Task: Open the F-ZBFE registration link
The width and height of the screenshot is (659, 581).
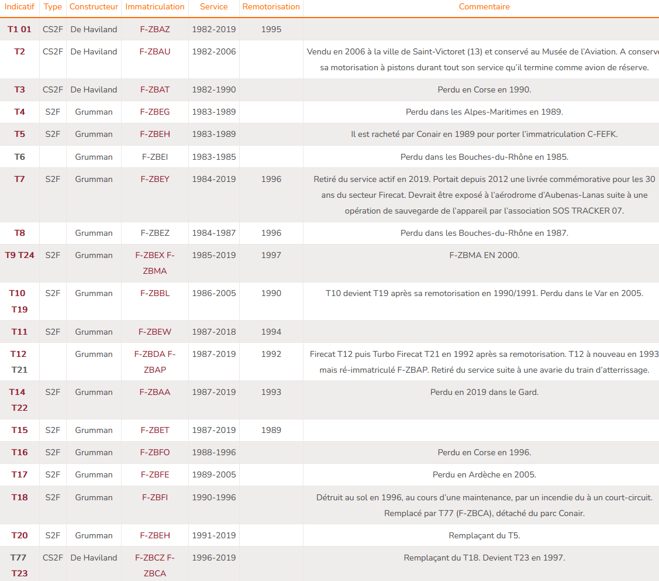Action: click(x=154, y=475)
